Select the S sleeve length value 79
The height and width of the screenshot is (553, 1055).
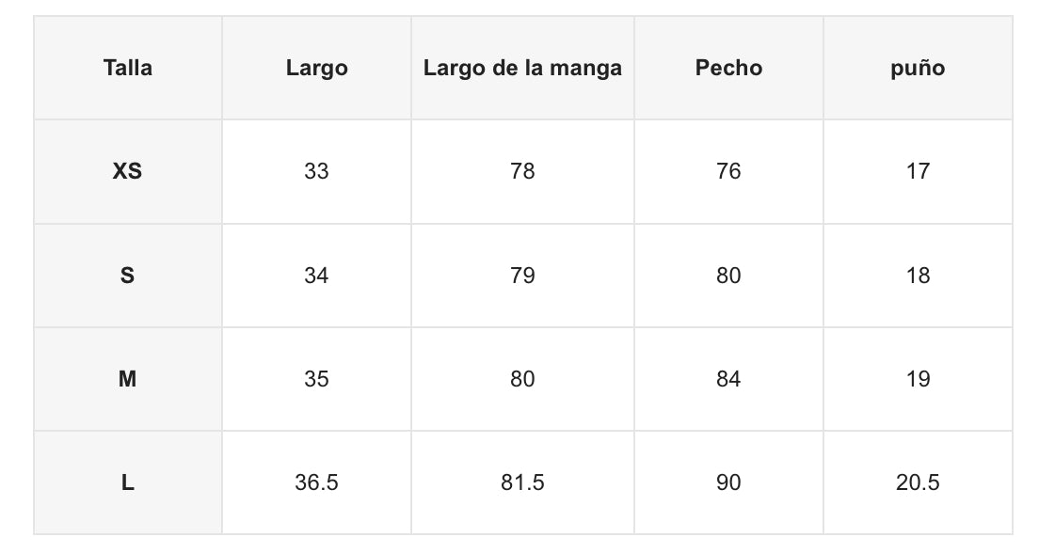point(522,276)
